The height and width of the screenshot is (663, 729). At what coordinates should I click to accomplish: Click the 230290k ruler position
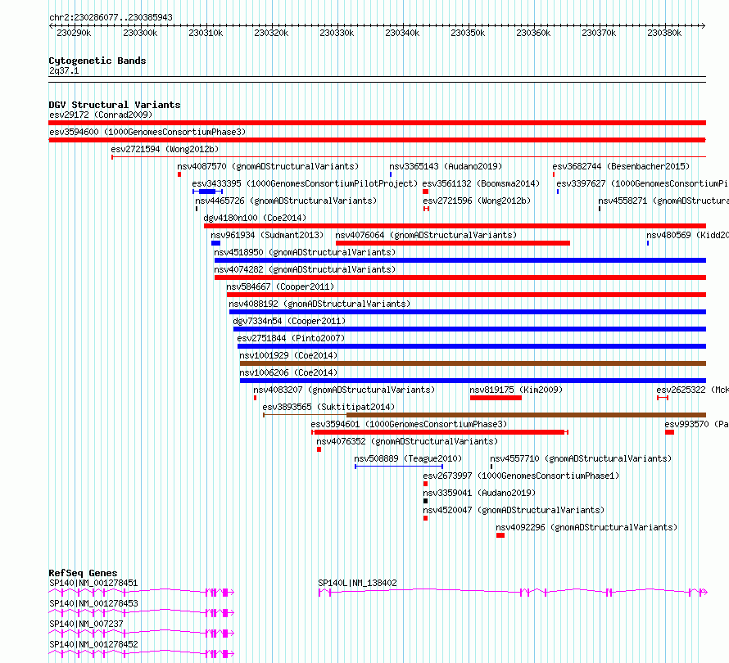[74, 33]
